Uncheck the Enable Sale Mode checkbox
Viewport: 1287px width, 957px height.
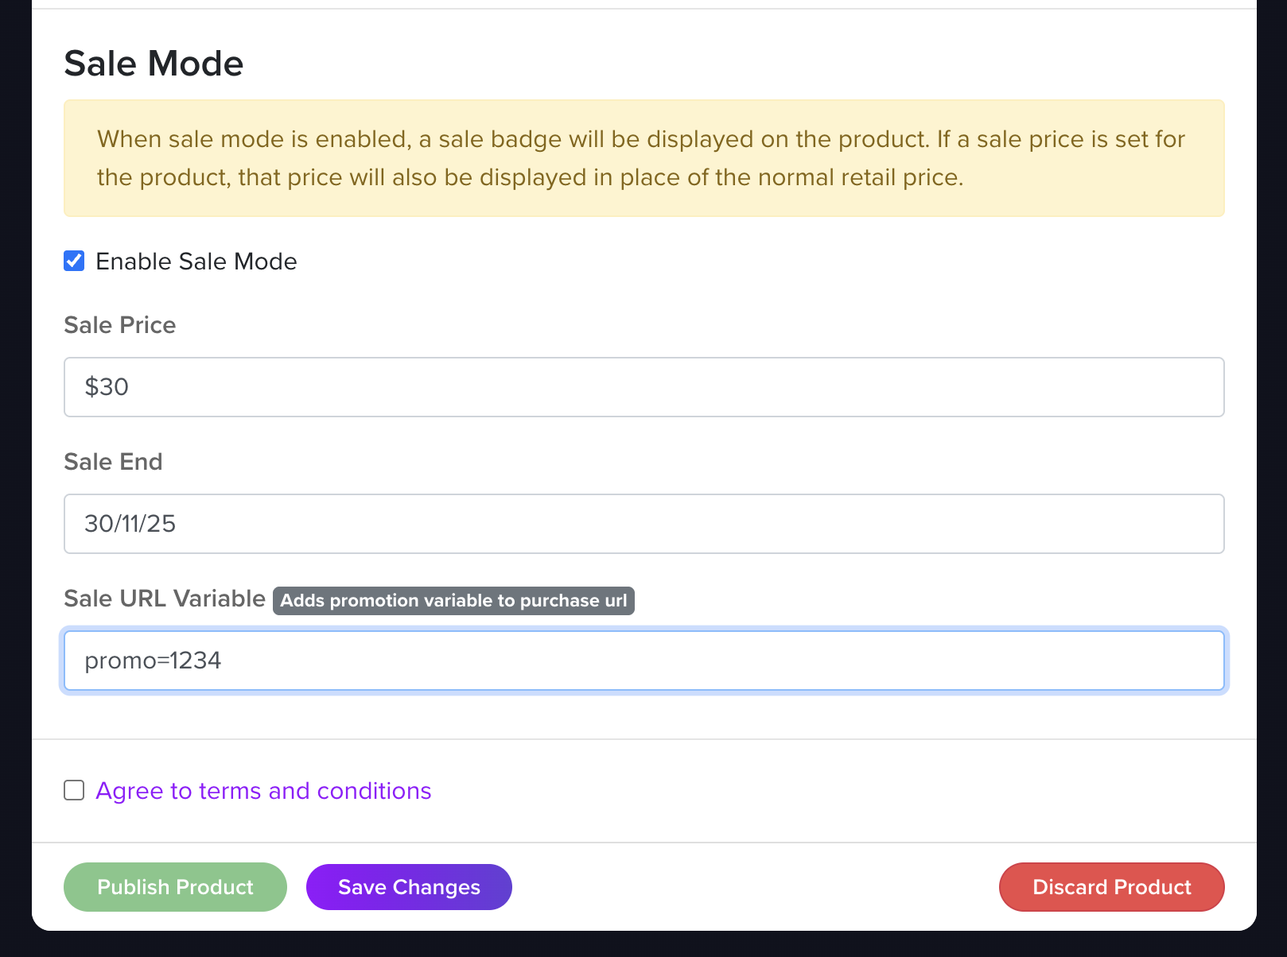point(74,261)
